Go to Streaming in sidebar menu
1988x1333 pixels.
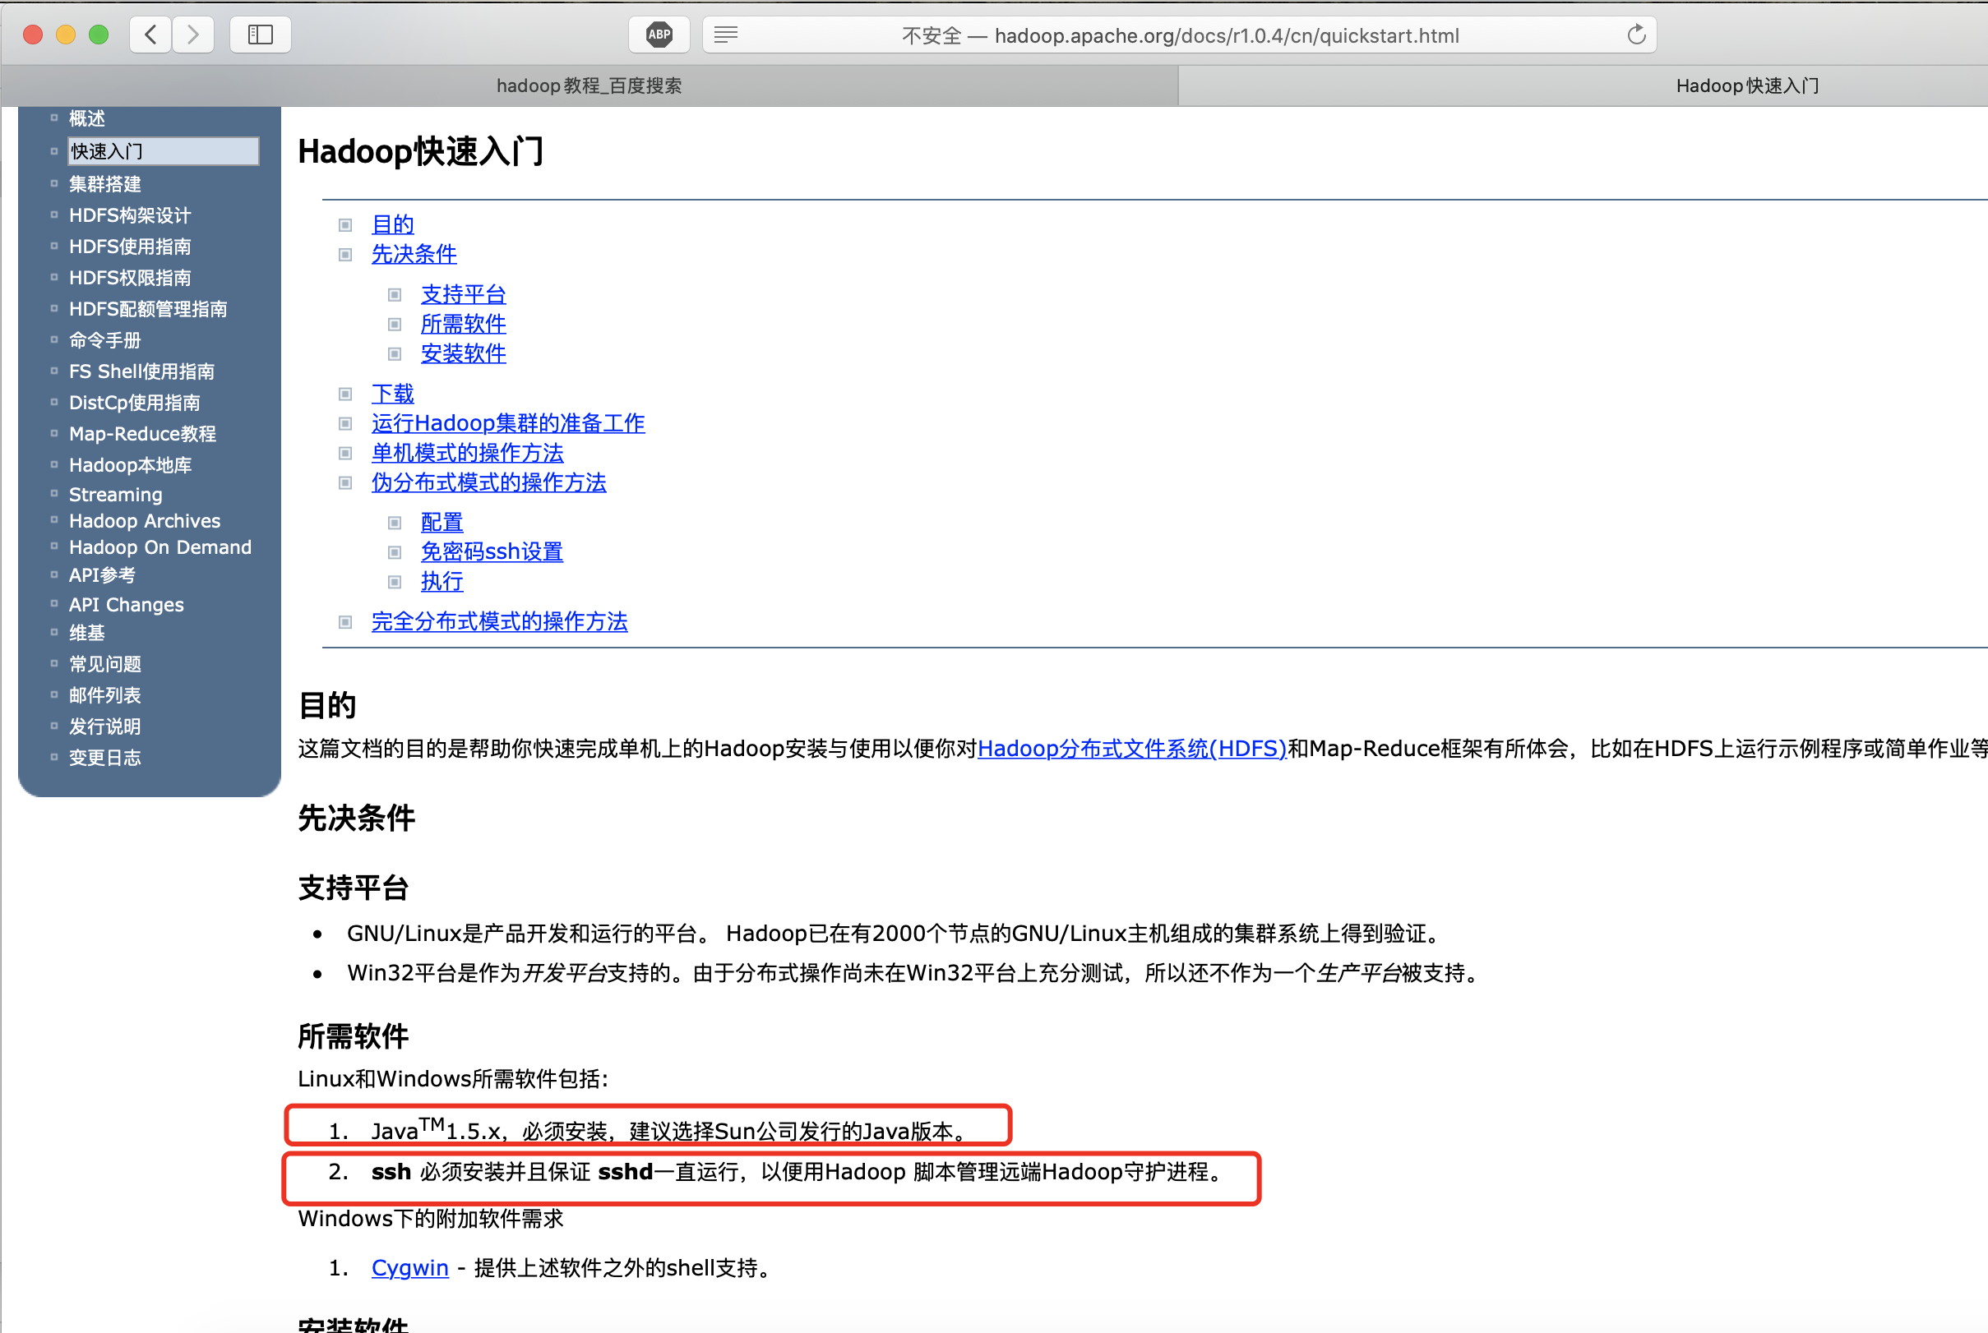115,494
